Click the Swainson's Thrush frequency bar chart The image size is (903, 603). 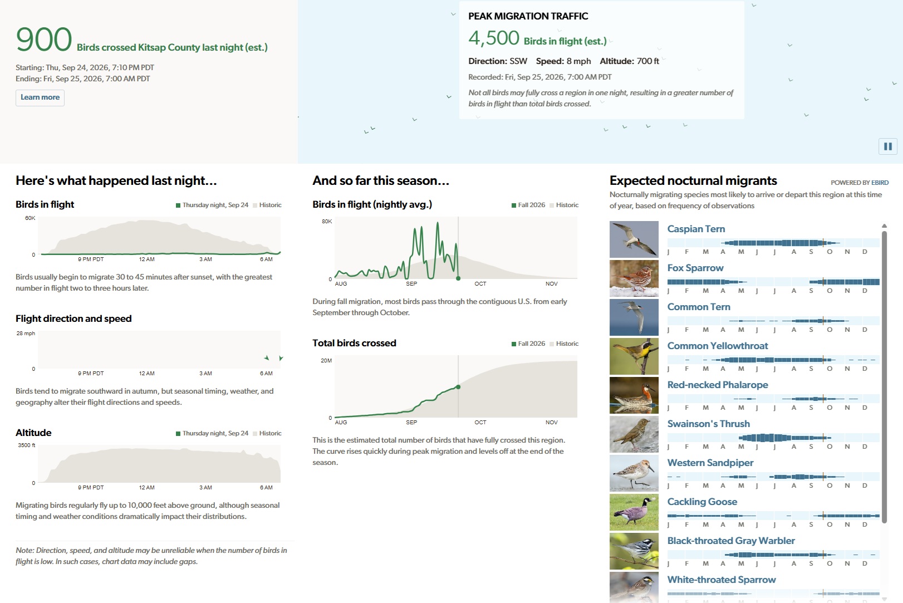pyautogui.click(x=773, y=438)
